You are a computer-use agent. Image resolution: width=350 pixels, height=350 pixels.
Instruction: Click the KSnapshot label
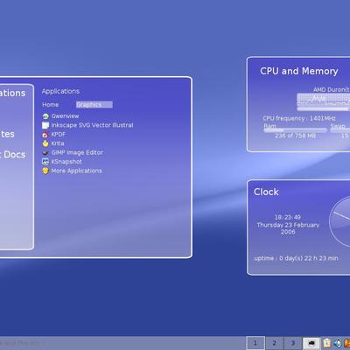(x=66, y=162)
